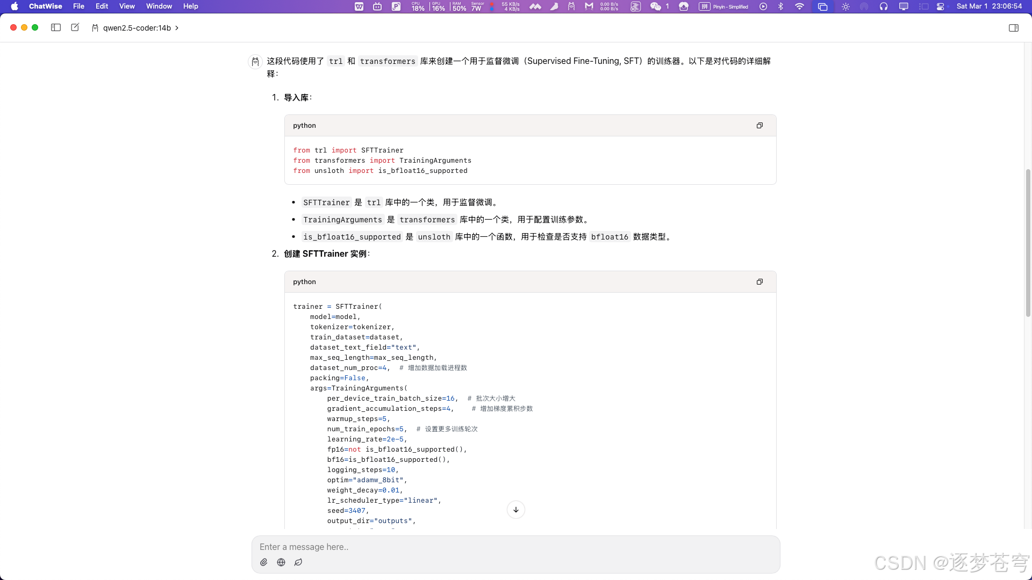Click the ChatWise app name in menu bar
The image size is (1032, 580).
coord(46,6)
